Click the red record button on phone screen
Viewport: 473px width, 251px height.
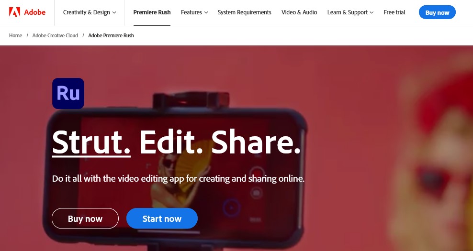257,174
